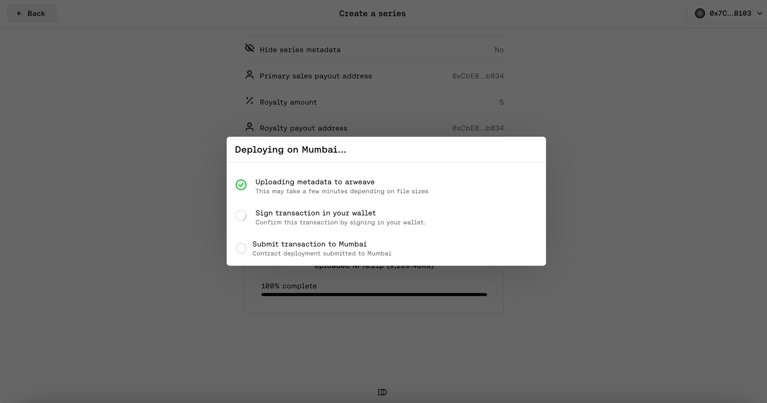
Task: Click the Primary sales payout 0xCbE8...b834 value
Action: [478, 76]
